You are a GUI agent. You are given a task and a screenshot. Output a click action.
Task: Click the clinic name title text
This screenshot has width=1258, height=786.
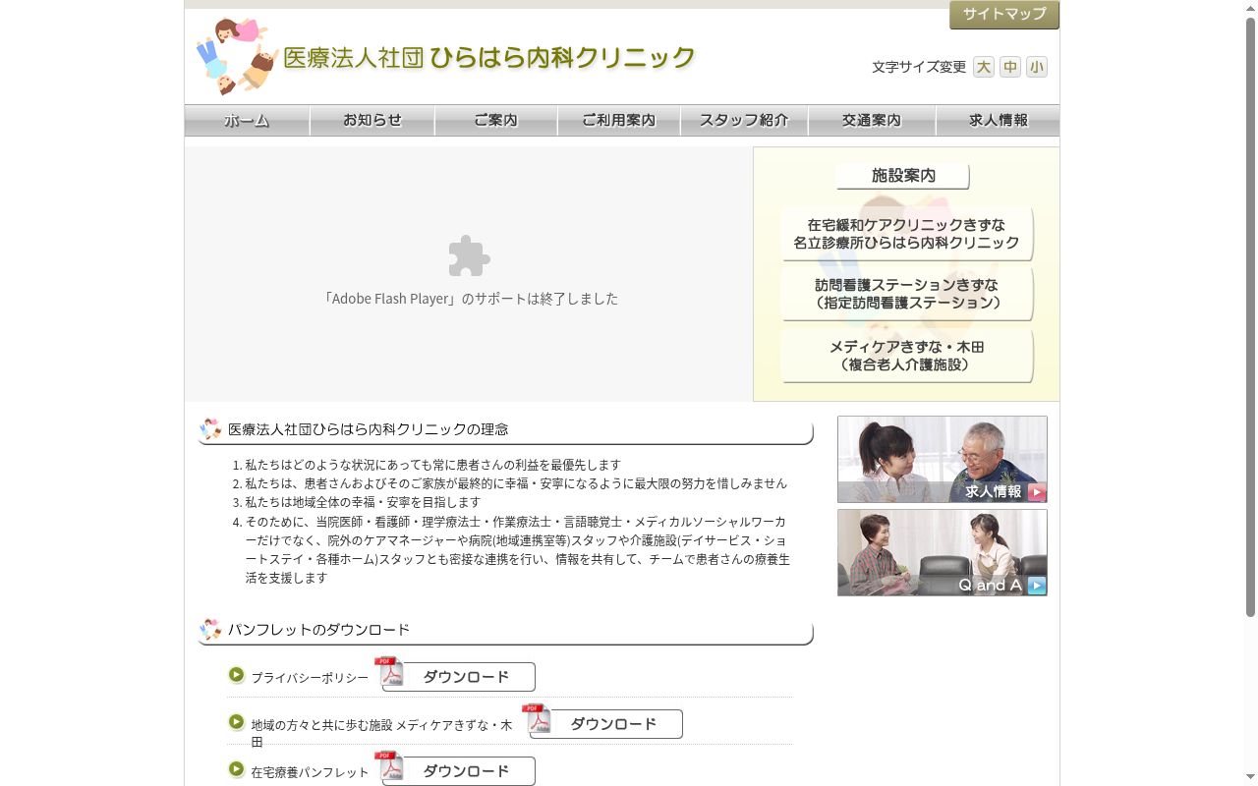(x=489, y=58)
